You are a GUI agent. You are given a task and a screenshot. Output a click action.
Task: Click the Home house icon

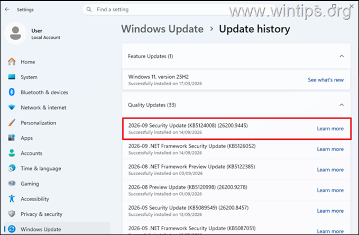tap(12, 62)
